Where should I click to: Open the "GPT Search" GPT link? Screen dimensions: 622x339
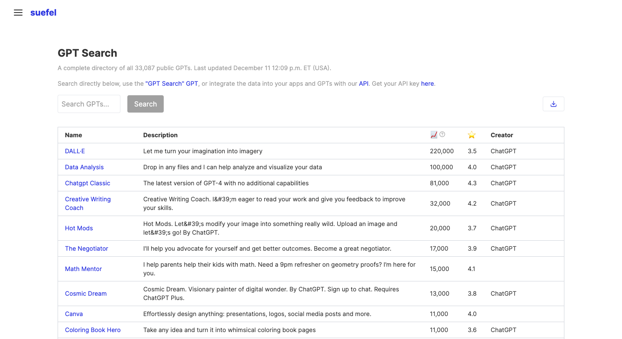pos(172,84)
